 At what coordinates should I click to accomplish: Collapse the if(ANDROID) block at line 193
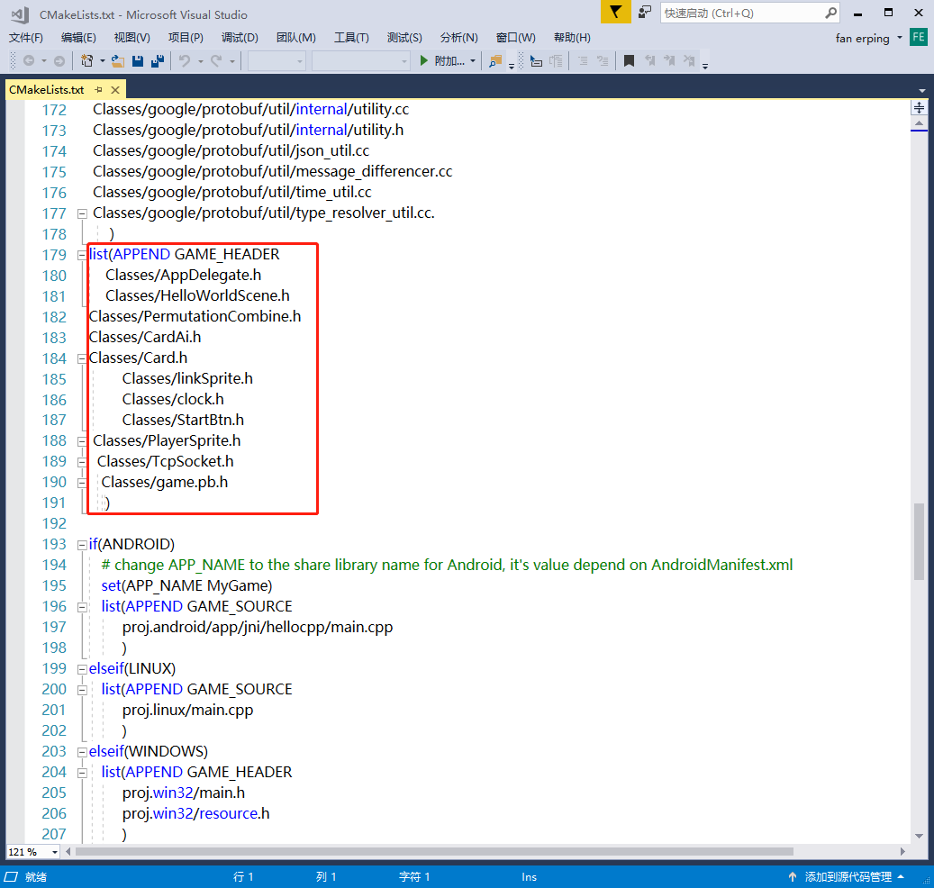(x=81, y=544)
